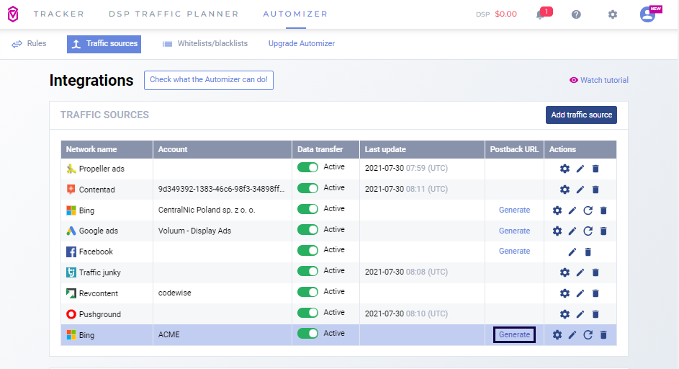Screen dimensions: 679x369
Task: Delete the Pushground traffic source
Action: (595, 314)
